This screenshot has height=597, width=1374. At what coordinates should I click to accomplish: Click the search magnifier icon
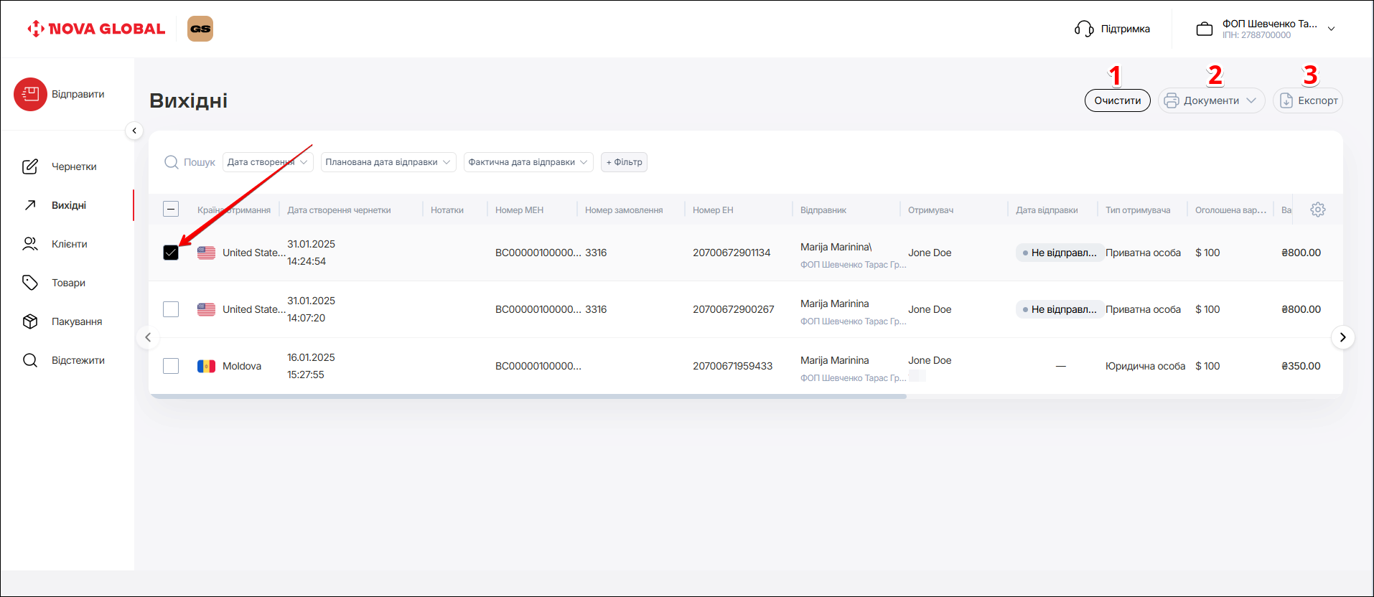tap(172, 162)
